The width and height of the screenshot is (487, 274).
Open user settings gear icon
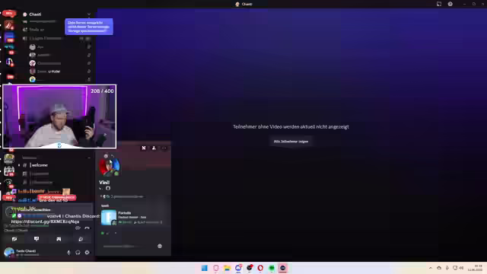(x=87, y=253)
